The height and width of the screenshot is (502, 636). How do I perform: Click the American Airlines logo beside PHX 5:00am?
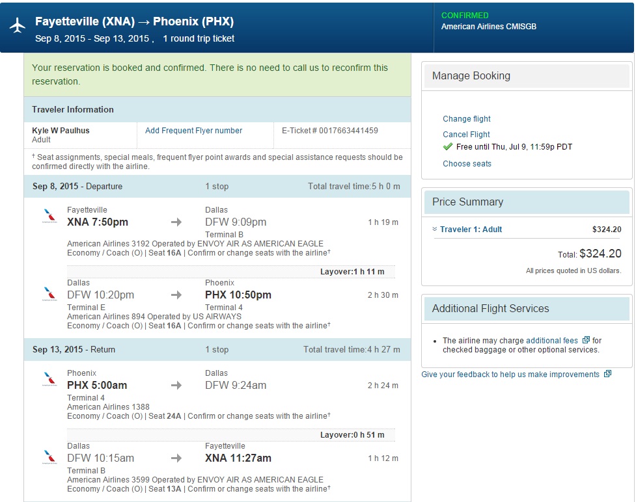click(x=49, y=379)
